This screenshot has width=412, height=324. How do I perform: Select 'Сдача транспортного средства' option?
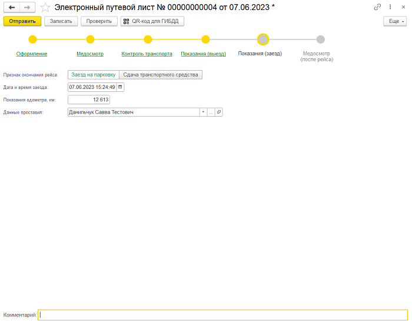click(x=161, y=75)
